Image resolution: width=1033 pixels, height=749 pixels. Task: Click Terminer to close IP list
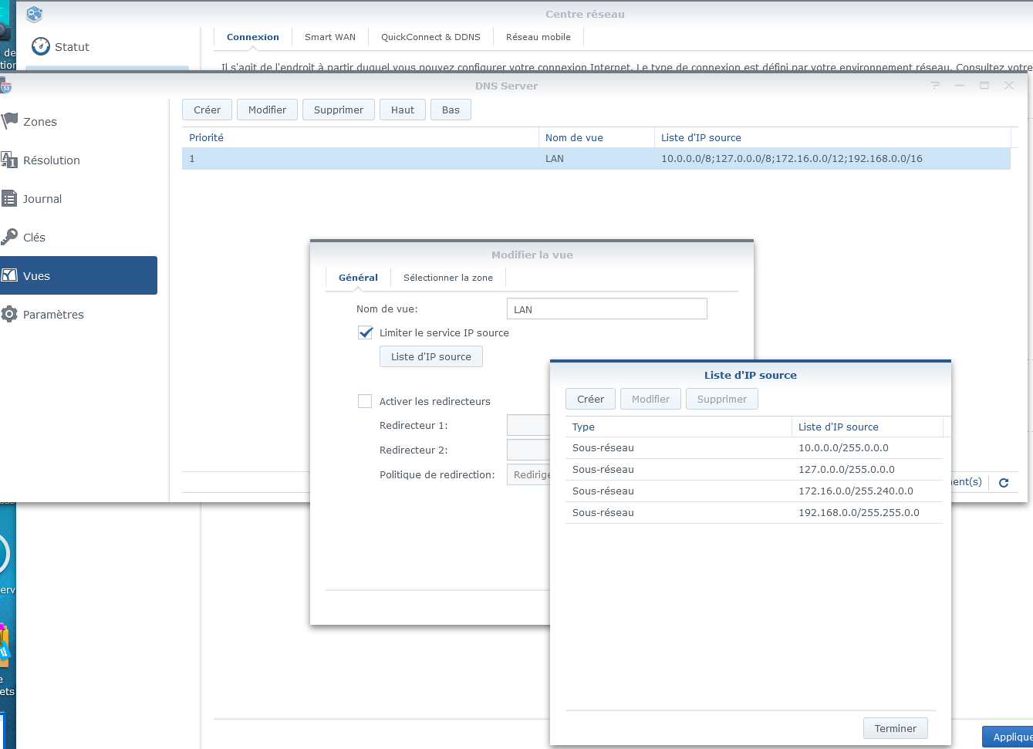click(x=895, y=728)
